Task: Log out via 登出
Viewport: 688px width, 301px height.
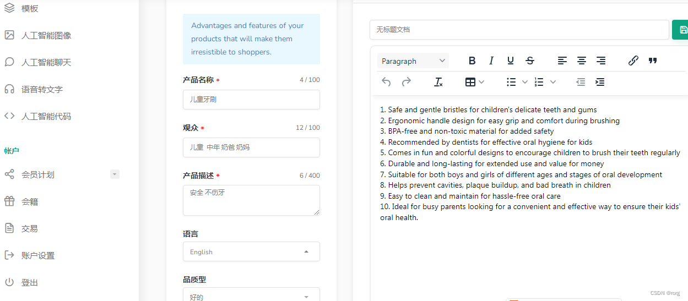Action: pyautogui.click(x=30, y=282)
